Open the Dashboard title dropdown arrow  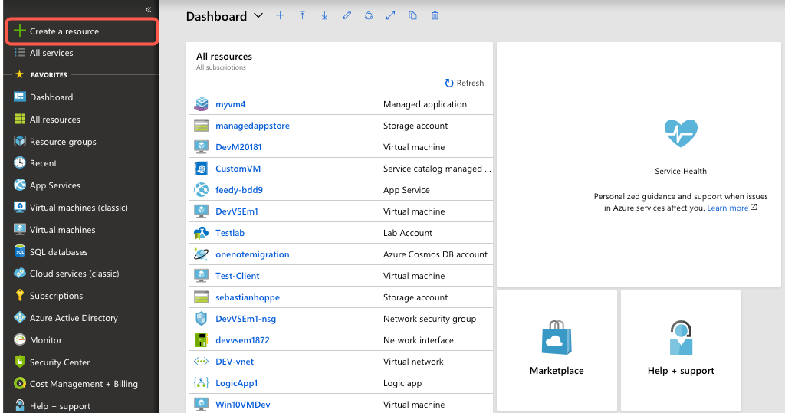258,15
